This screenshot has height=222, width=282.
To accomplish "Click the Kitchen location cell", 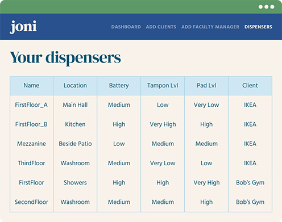I will click(75, 124).
